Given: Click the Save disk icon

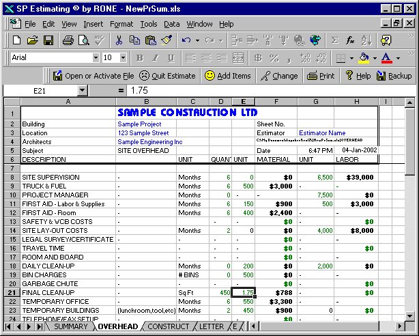Looking at the screenshot, I should tap(46, 40).
